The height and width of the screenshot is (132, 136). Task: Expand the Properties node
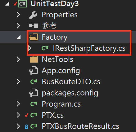[18, 15]
